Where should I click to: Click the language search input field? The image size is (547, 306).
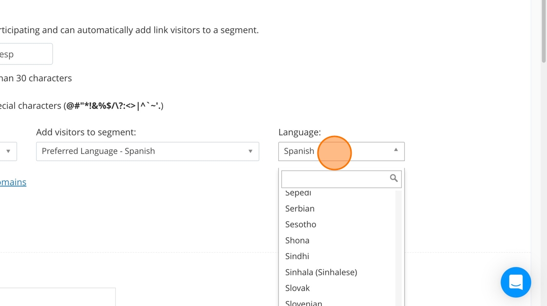335,179
